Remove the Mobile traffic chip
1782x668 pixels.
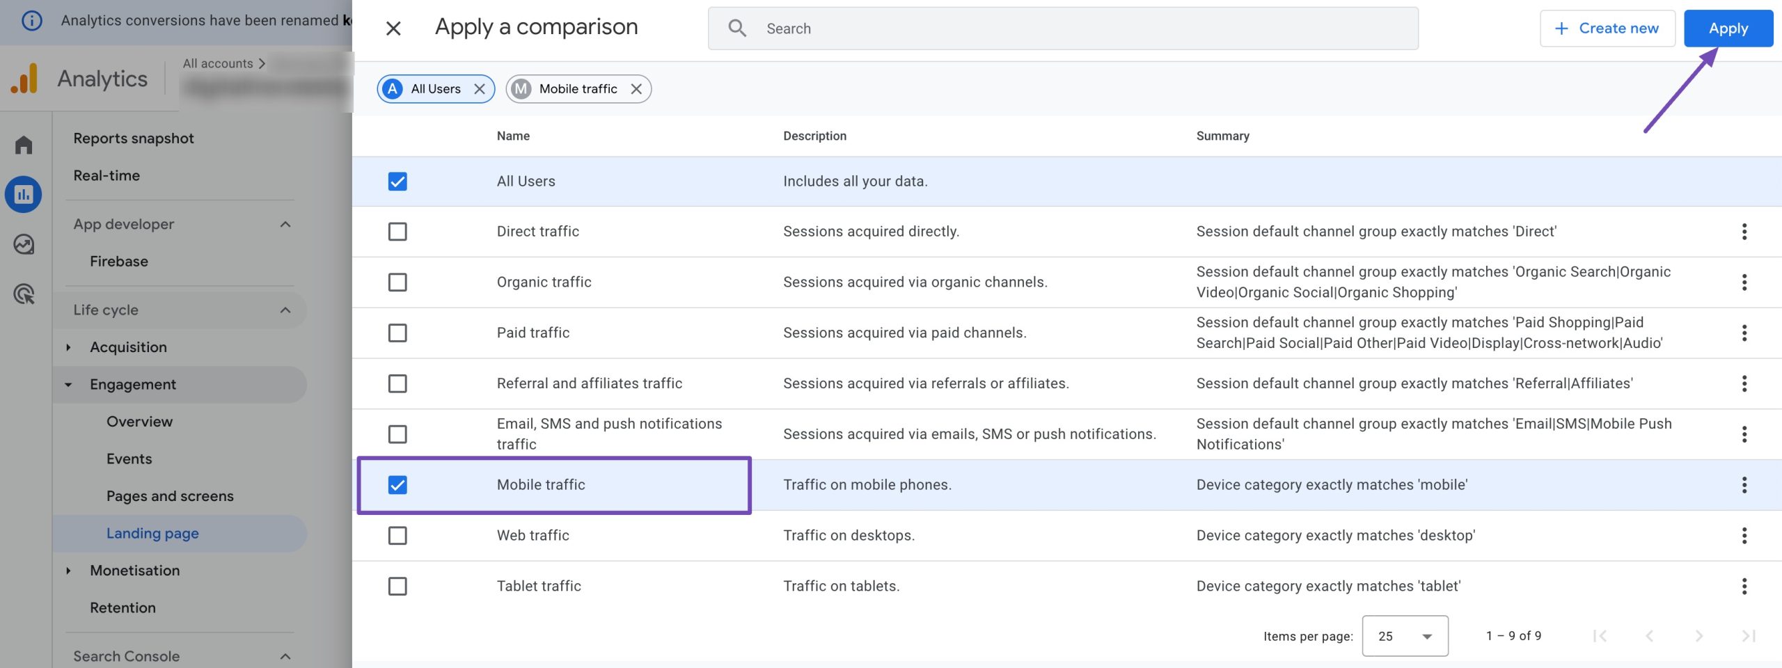[636, 89]
